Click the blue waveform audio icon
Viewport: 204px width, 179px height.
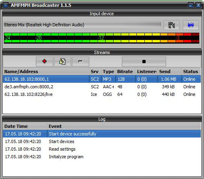tap(191, 25)
